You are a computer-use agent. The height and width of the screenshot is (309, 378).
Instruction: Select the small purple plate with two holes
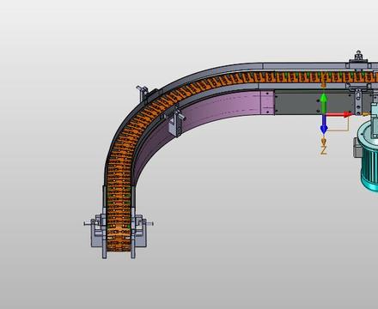[x=268, y=102]
